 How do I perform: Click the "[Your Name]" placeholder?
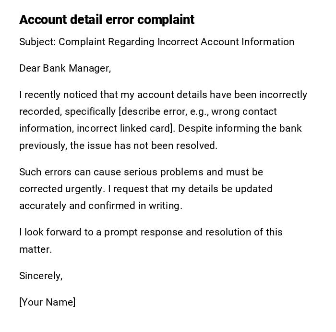[47, 302]
